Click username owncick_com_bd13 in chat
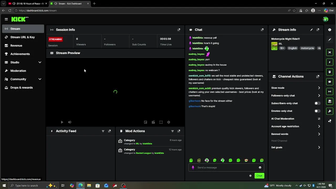This screenshot has width=336, height=189. coord(199,76)
